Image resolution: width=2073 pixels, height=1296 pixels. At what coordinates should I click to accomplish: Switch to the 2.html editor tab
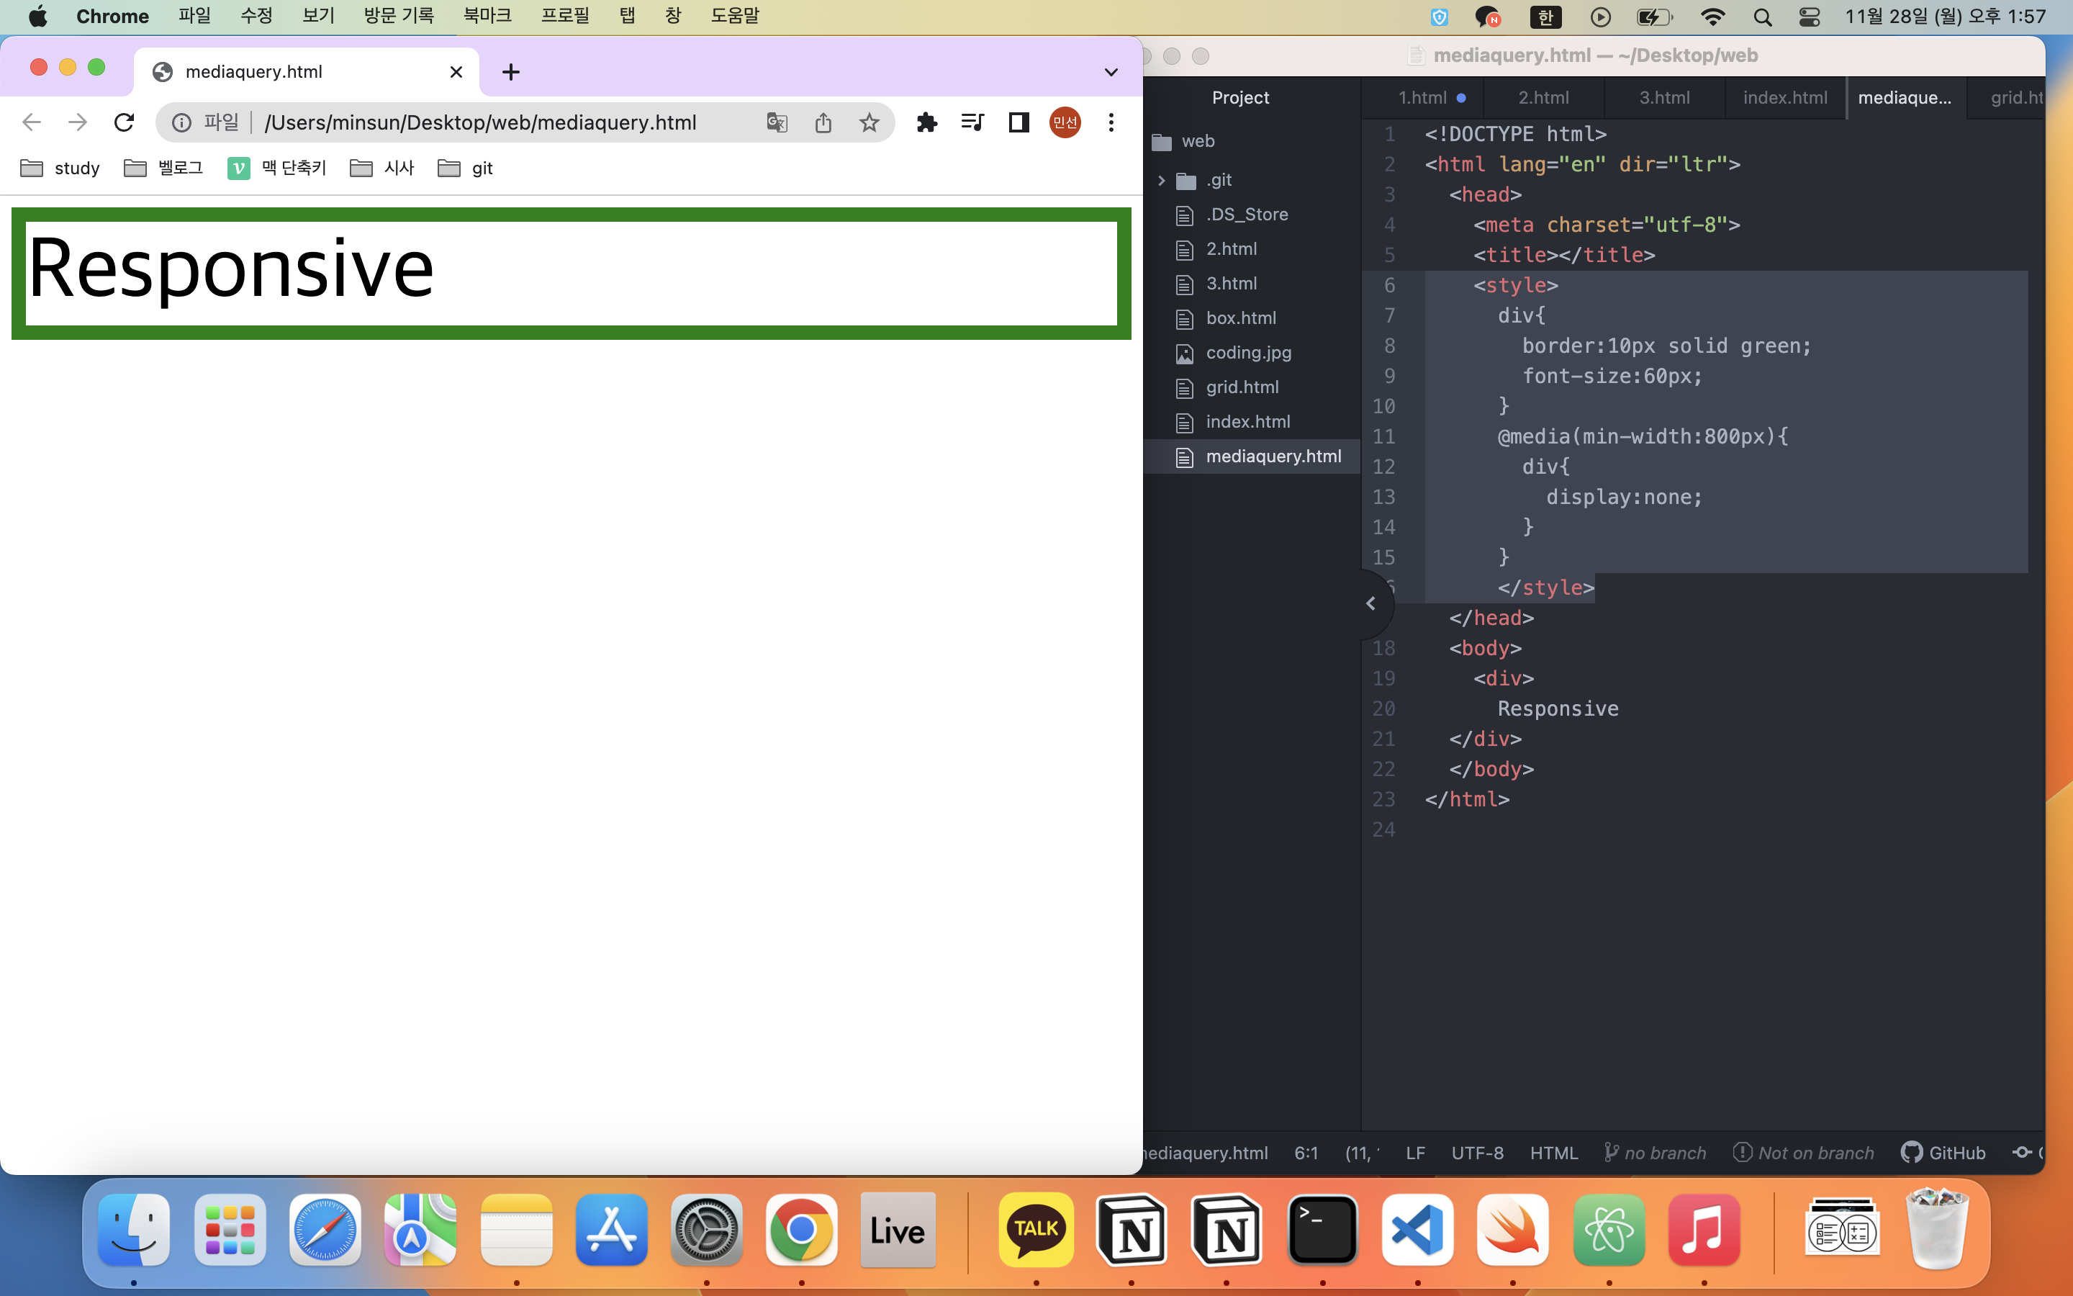coord(1544,98)
